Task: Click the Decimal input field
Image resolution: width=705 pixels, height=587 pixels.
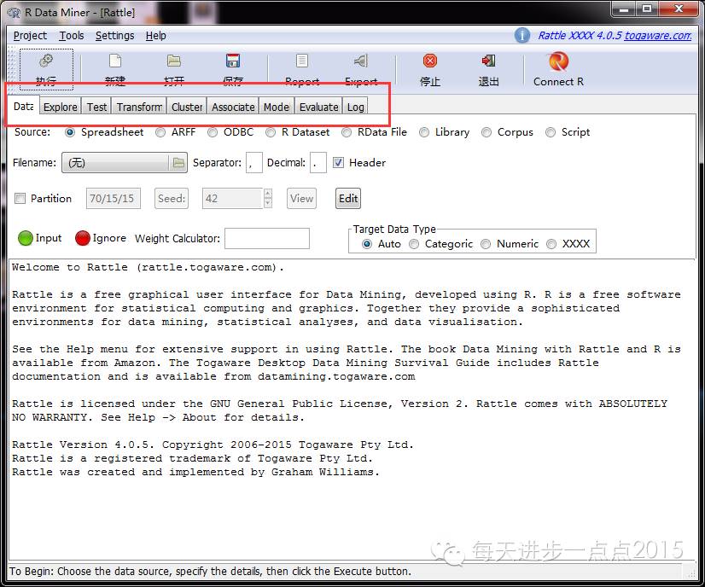Action: [x=318, y=163]
